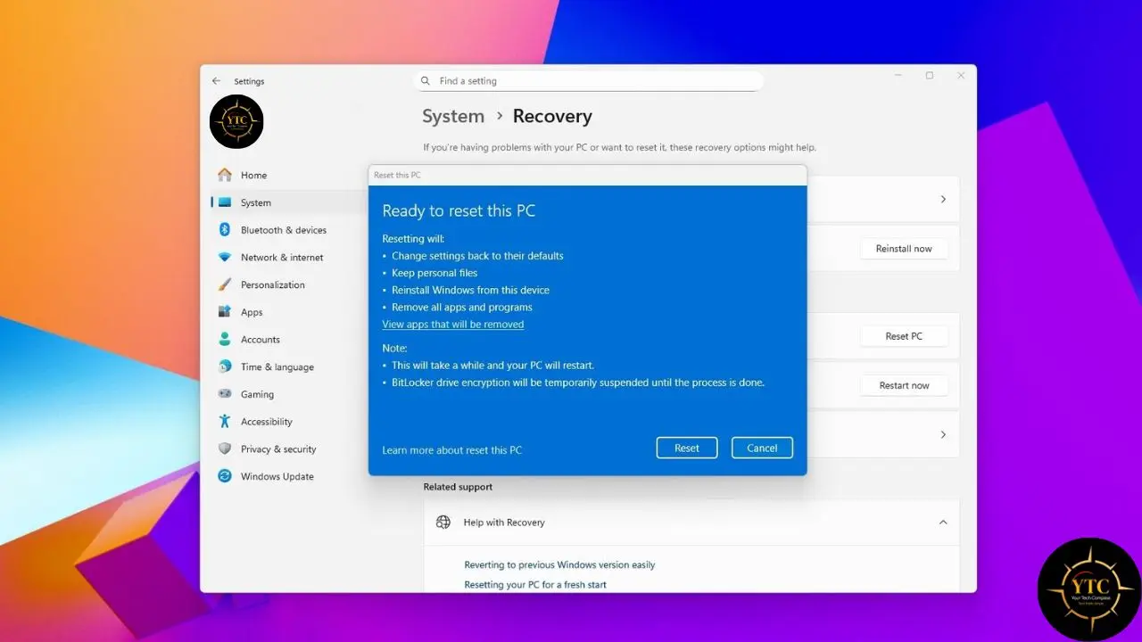
Task: Click the Gaming controller icon
Action: click(x=225, y=394)
